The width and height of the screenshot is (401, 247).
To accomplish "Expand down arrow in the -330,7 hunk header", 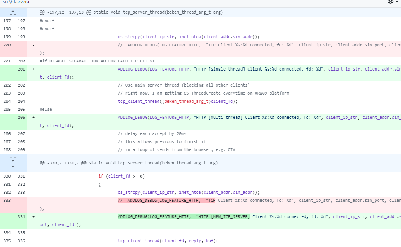I will (x=13, y=159).
